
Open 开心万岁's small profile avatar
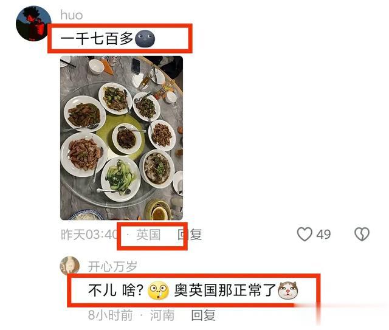coord(70,266)
